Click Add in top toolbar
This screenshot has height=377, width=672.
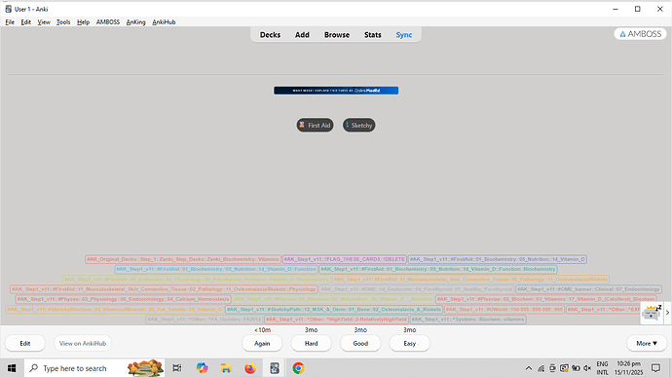(302, 35)
